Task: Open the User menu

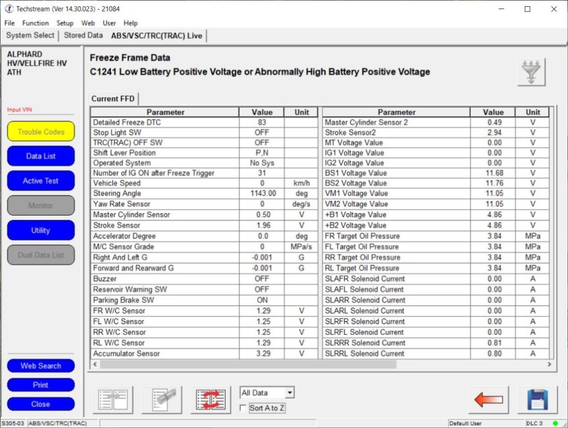Action: [109, 23]
